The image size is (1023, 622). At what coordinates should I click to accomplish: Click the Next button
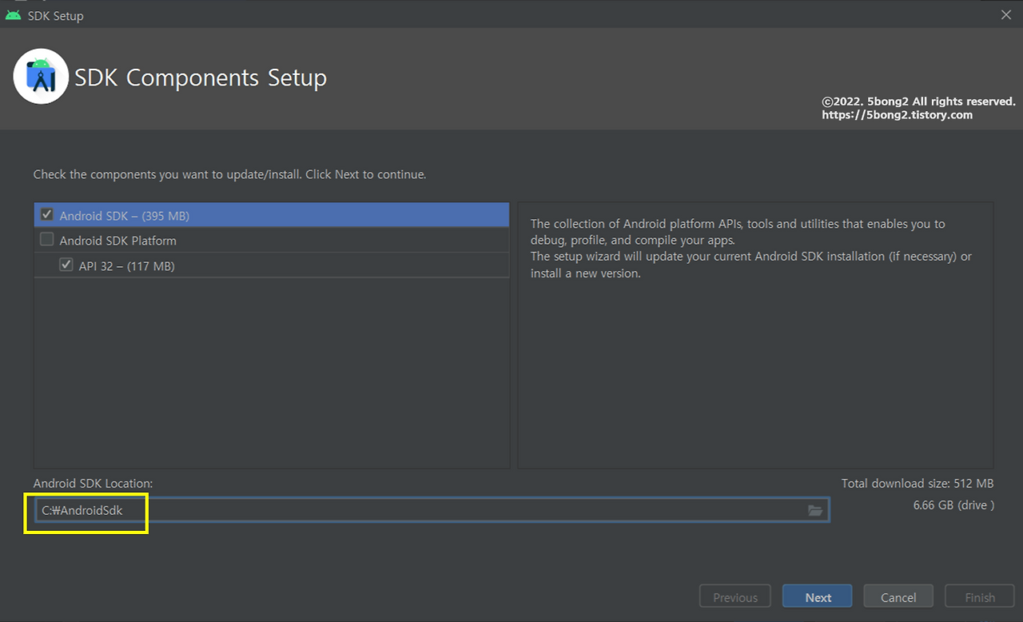click(x=818, y=597)
